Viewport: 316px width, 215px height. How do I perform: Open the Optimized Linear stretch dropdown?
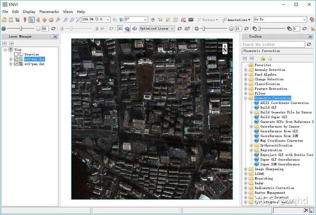[172, 28]
